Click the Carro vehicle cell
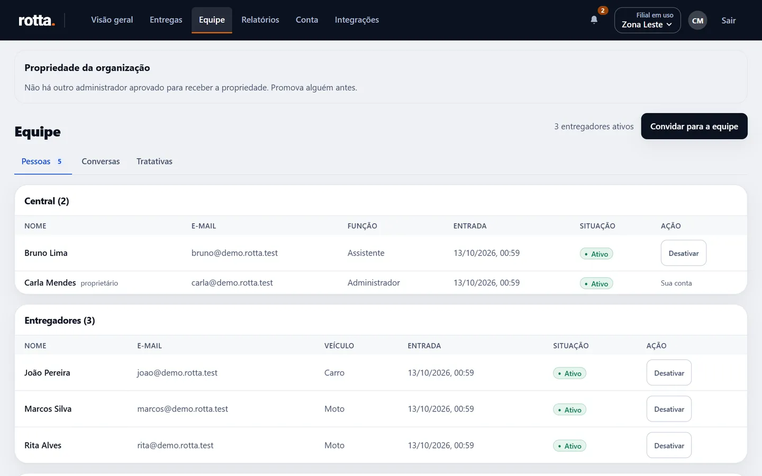 tap(334, 373)
